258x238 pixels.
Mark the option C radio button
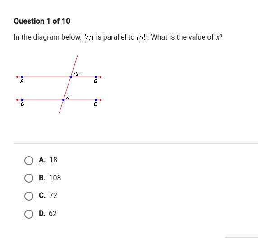click(29, 196)
